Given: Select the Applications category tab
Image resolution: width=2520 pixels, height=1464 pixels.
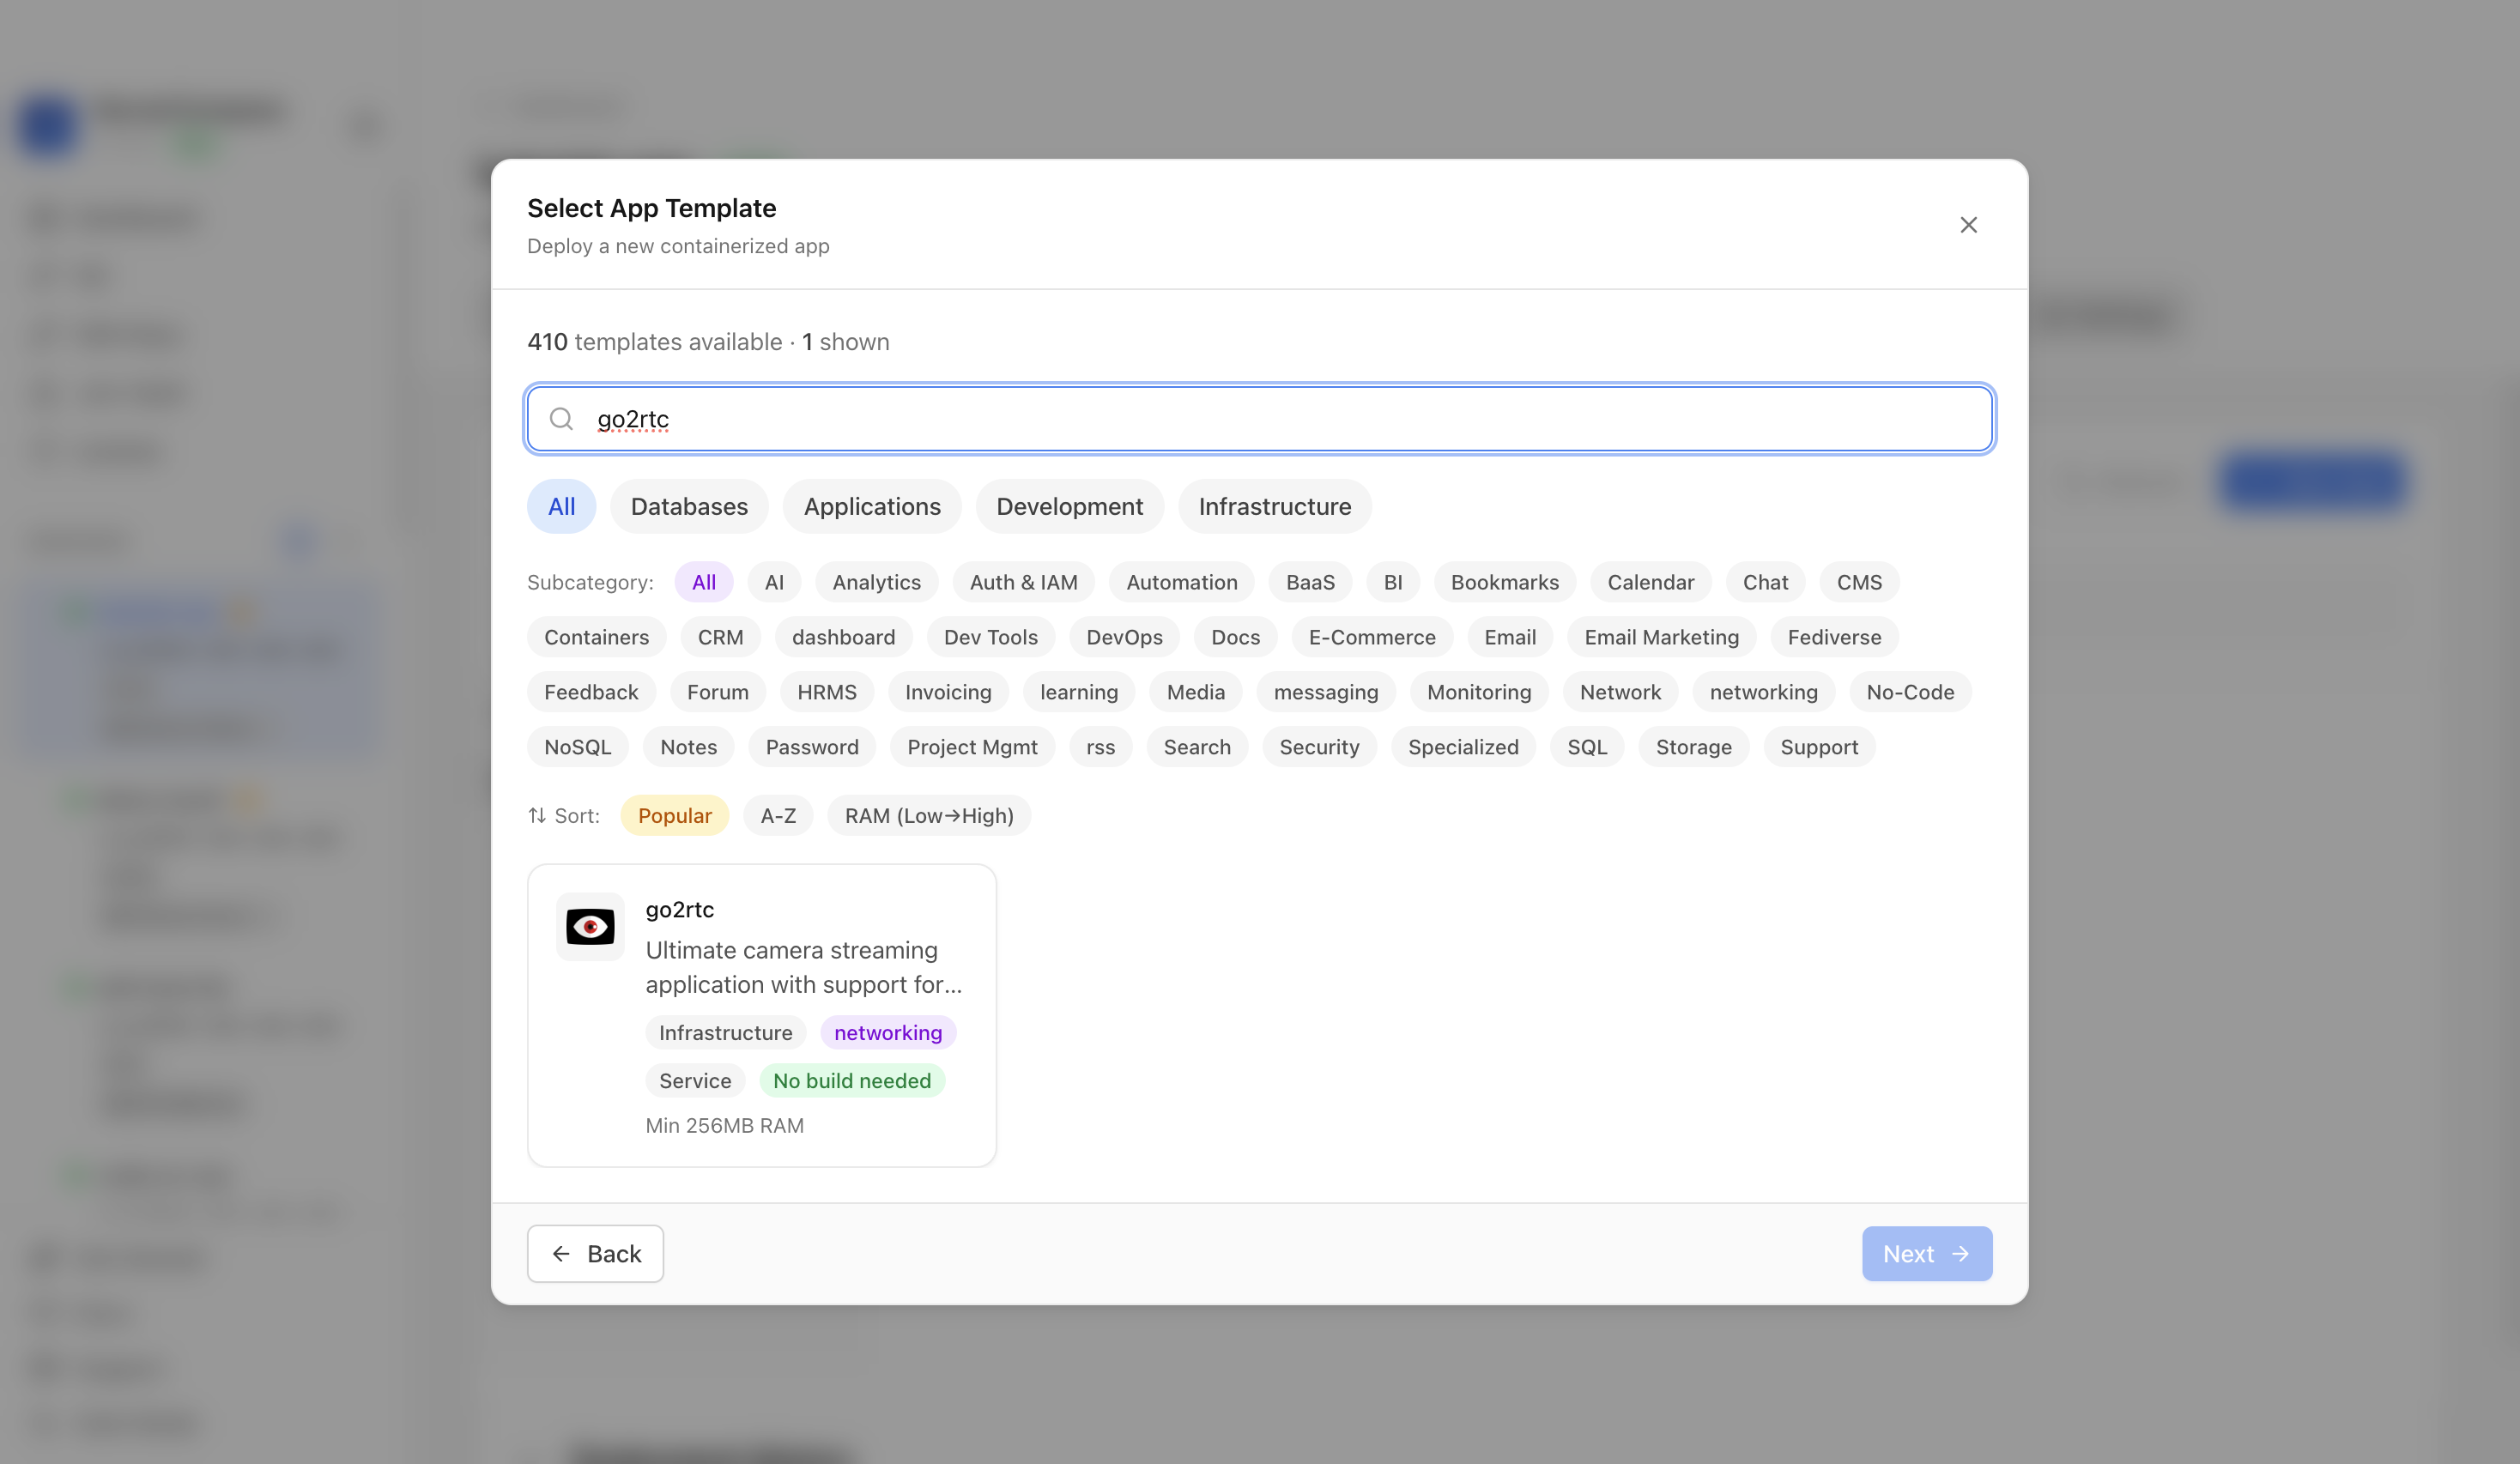Looking at the screenshot, I should tap(872, 506).
